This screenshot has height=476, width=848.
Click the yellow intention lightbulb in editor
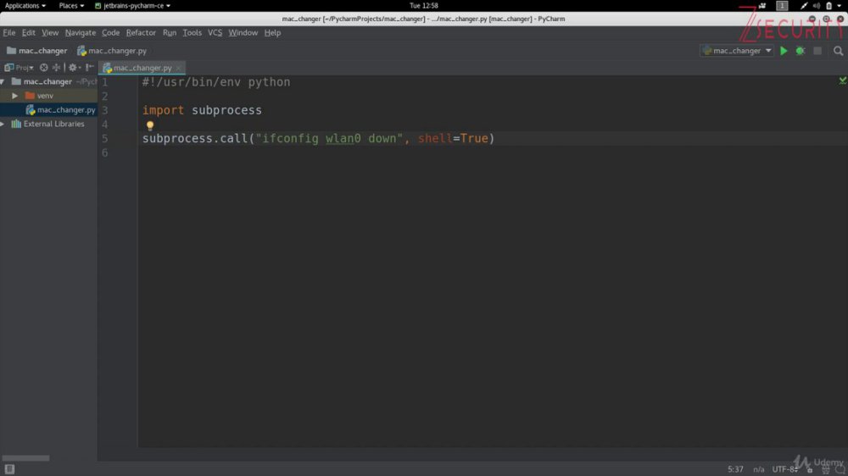pos(150,125)
